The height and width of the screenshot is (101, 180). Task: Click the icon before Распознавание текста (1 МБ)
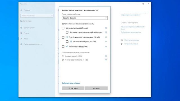[63, 60]
